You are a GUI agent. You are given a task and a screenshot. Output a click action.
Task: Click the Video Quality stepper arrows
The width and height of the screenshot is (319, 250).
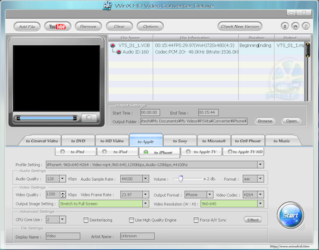(62, 195)
